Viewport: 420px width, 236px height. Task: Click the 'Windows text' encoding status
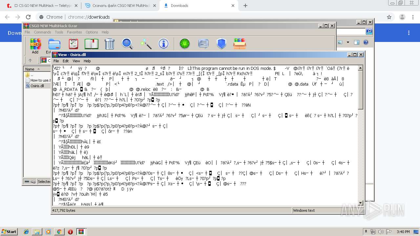tap(304, 210)
